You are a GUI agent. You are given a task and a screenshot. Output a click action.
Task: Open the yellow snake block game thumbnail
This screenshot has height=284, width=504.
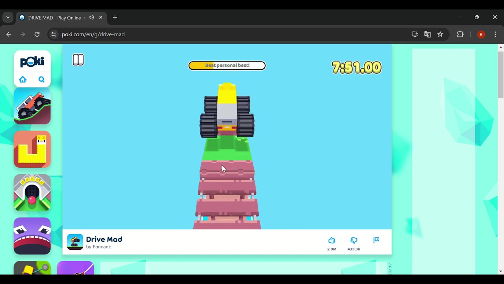tap(32, 149)
